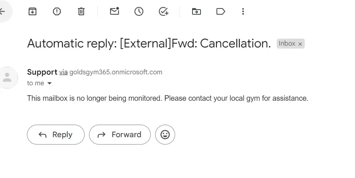Expand recipient details arrow next to 'to me'
Screen dimensions: 355x178
(50, 83)
